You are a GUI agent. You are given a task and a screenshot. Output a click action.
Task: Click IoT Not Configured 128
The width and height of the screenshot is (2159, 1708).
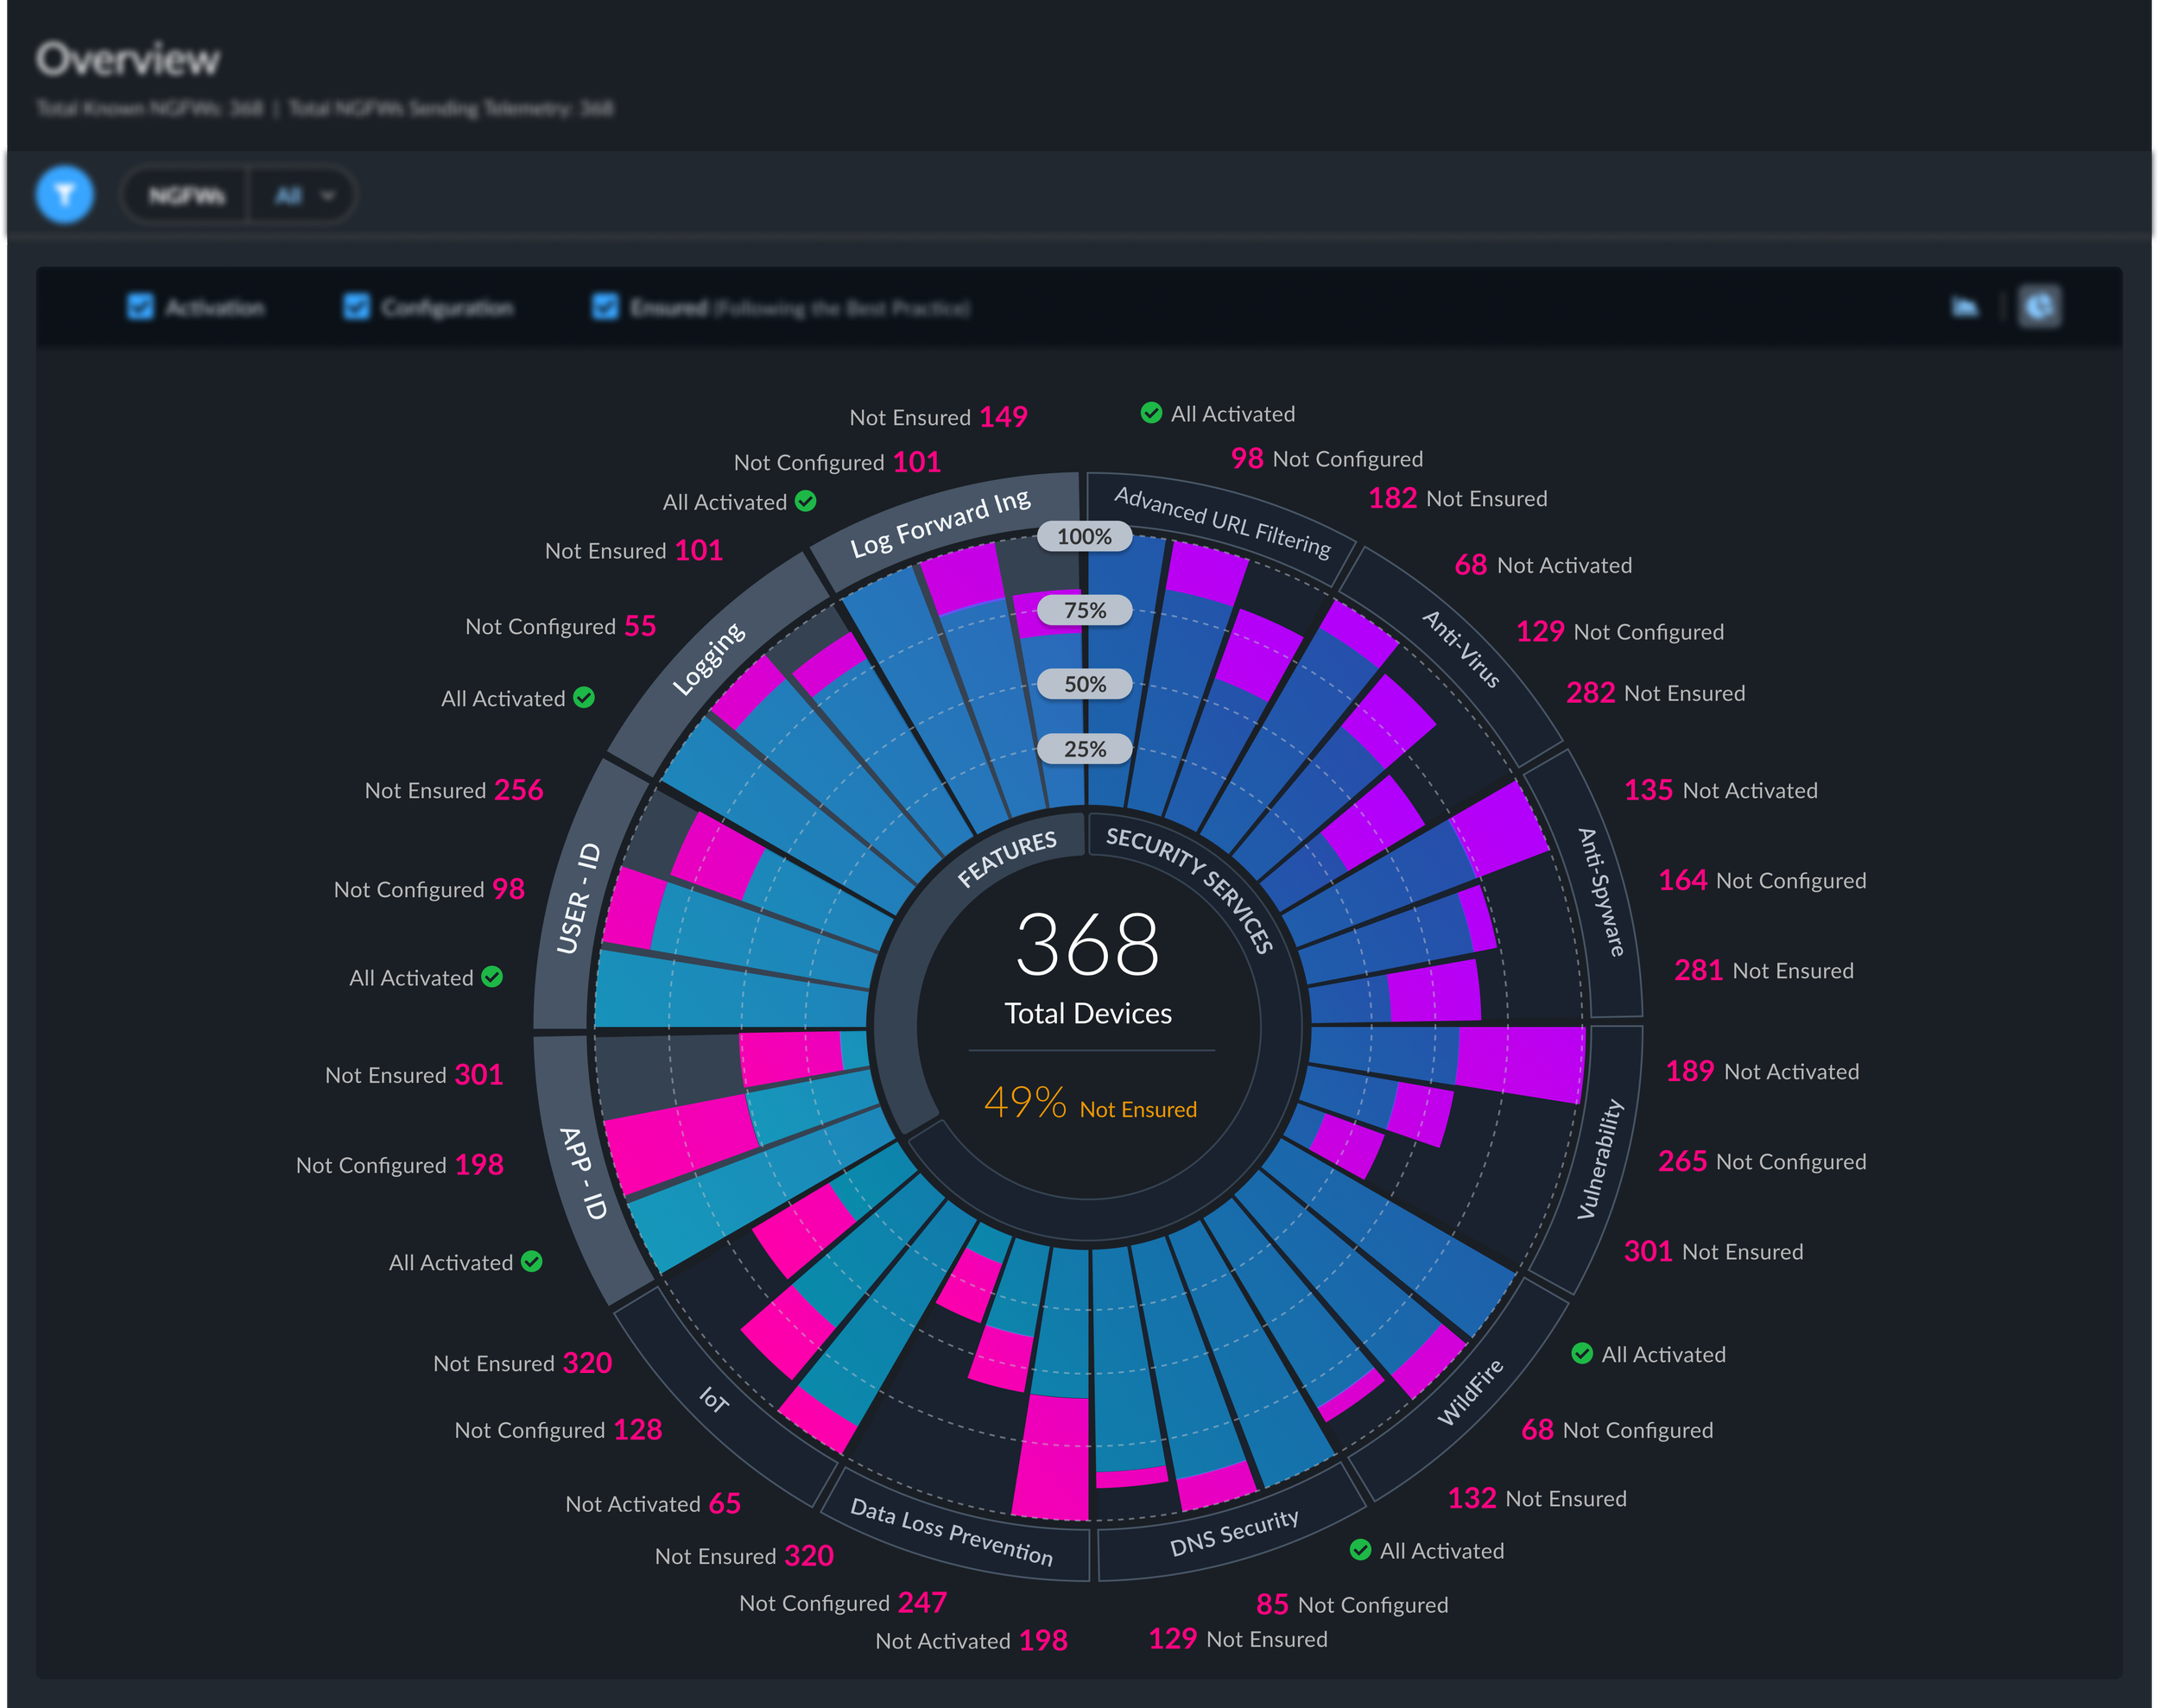558,1430
